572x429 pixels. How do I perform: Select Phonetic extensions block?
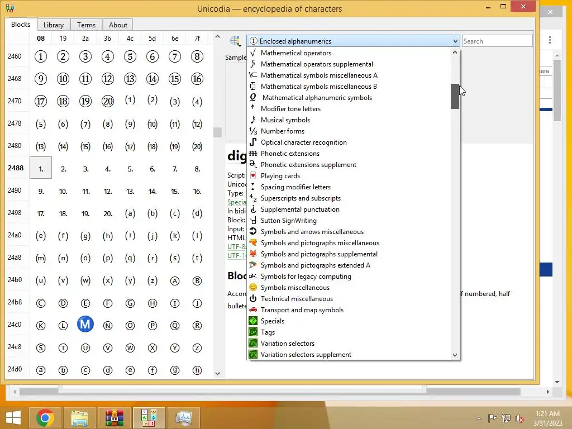coord(349,154)
